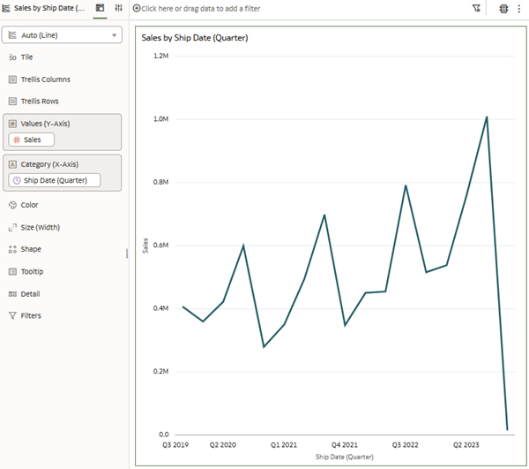Click the auto insights icon in the toolbar

coord(503,9)
